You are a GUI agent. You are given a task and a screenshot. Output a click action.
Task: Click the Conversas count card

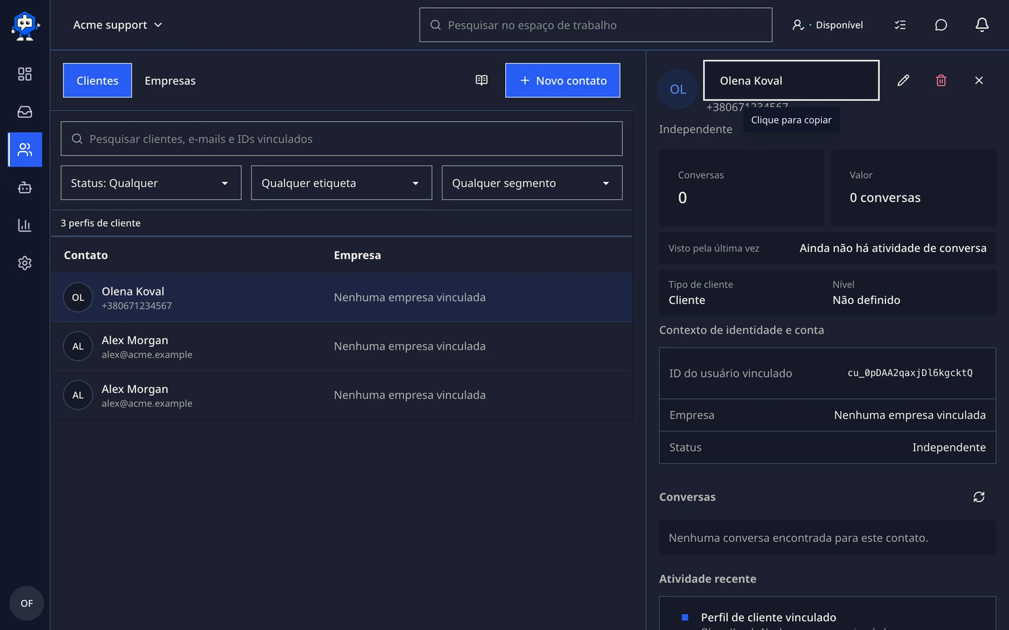(x=742, y=188)
